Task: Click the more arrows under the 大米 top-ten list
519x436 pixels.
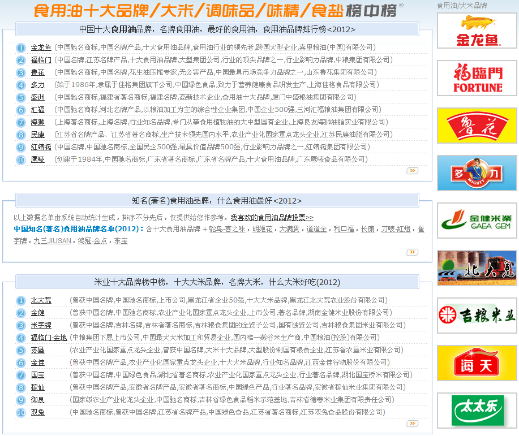Action: click(x=413, y=424)
